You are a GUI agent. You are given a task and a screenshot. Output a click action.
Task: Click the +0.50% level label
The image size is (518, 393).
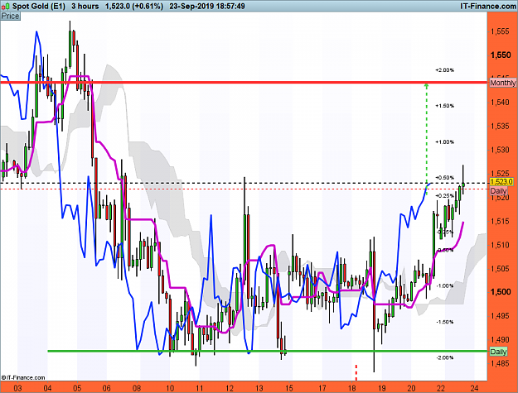[x=445, y=178]
